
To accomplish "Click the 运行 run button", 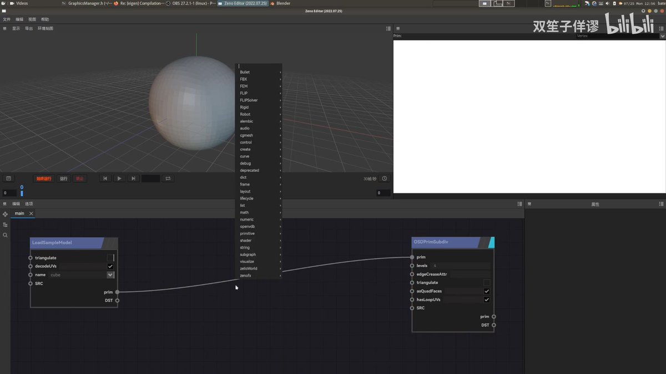I will [64, 178].
